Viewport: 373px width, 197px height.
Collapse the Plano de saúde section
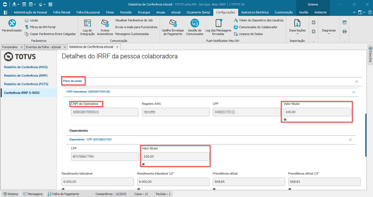point(356,82)
